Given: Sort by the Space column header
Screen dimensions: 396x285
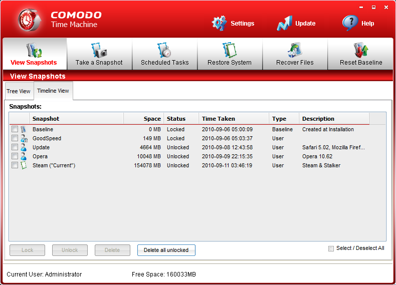Looking at the screenshot, I should 144,119.
